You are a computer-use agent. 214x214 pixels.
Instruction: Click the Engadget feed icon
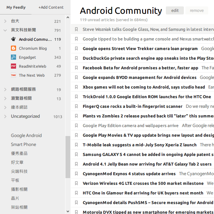(x=13, y=57)
